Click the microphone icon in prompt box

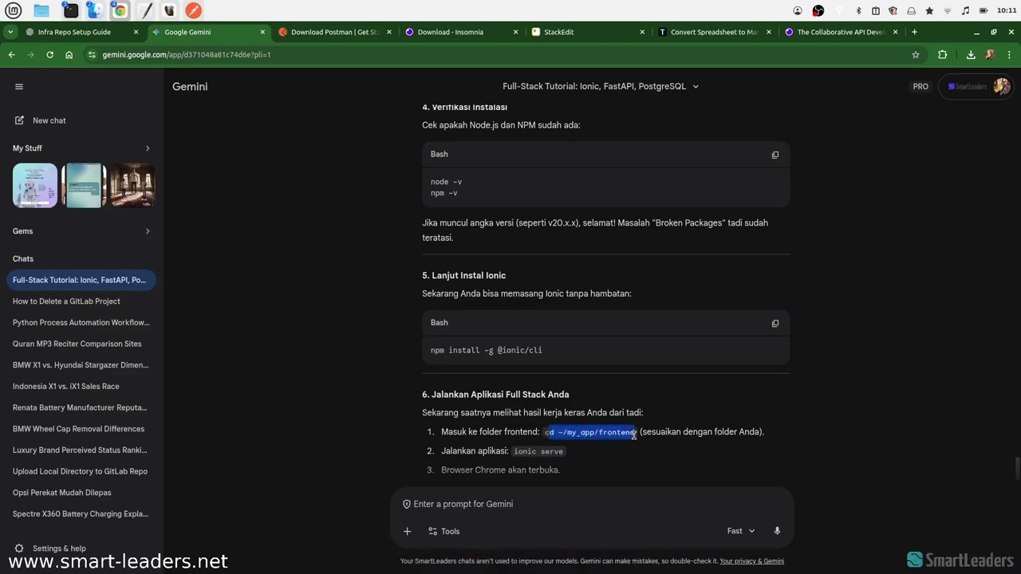pos(777,531)
